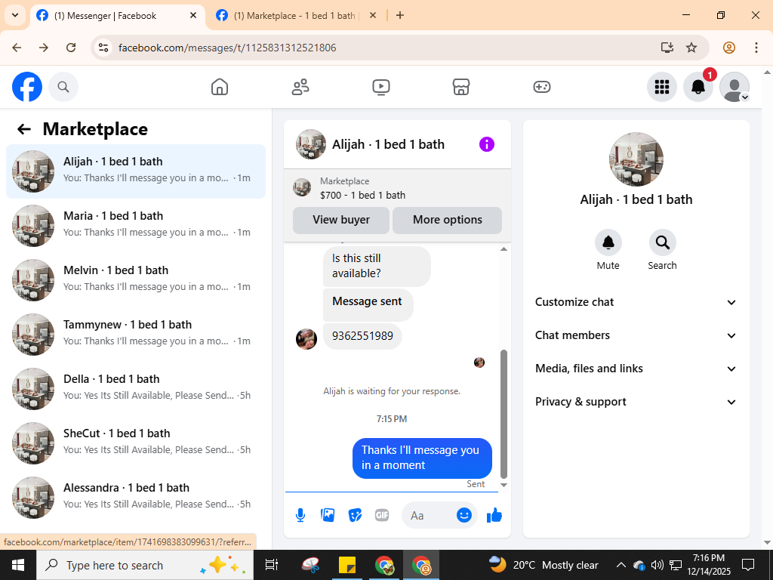Open the Alessandra · 1 bed 1 bath chat
This screenshot has width=773, height=580.
click(x=136, y=497)
